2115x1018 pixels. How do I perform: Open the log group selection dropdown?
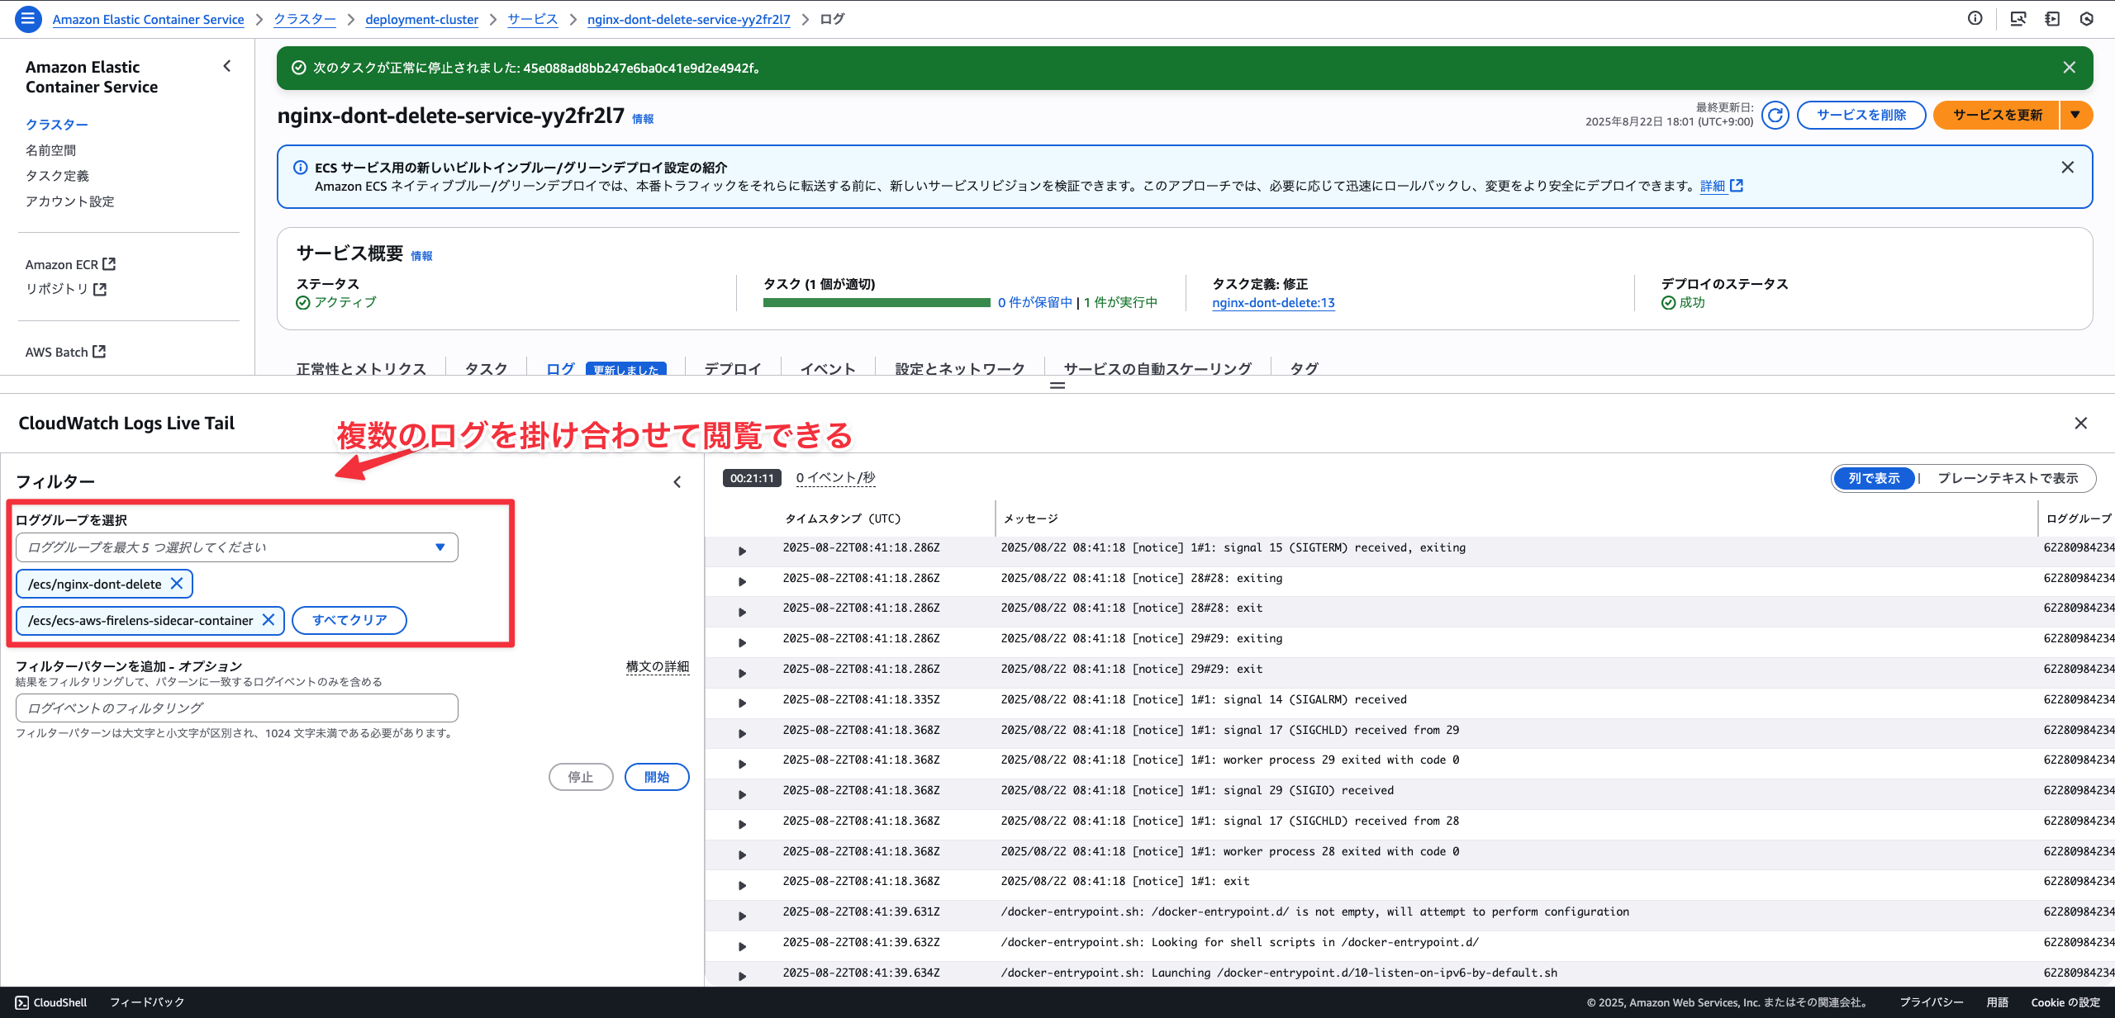coord(236,547)
